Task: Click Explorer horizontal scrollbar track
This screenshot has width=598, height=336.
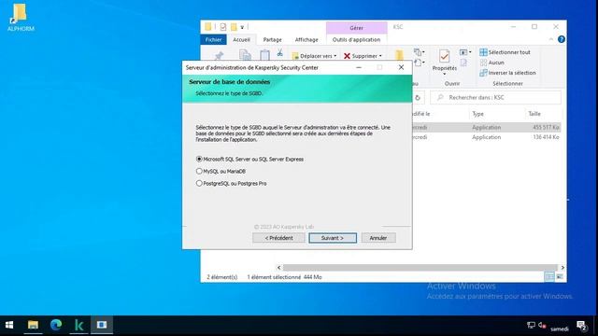Action: pos(420,268)
